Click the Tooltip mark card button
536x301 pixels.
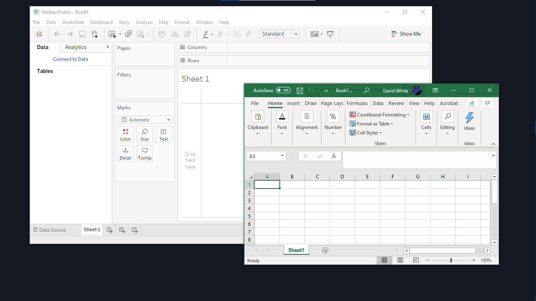[145, 153]
